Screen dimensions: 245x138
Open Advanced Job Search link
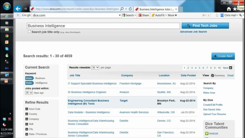pyautogui.click(x=193, y=31)
